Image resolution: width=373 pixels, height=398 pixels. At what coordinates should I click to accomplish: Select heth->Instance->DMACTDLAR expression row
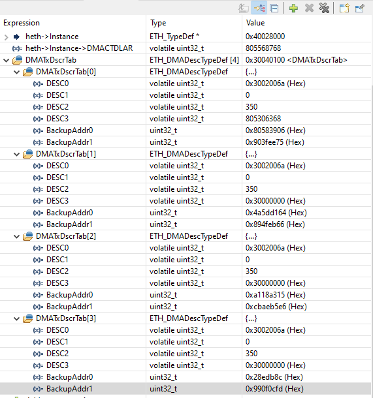coord(186,48)
